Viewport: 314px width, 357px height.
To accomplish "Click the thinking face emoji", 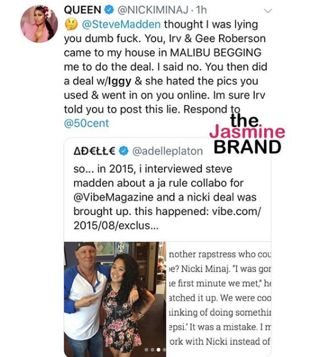I will (x=71, y=25).
